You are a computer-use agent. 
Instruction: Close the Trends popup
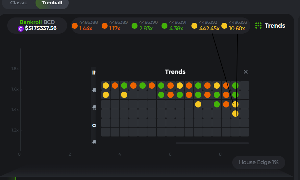coord(245,72)
